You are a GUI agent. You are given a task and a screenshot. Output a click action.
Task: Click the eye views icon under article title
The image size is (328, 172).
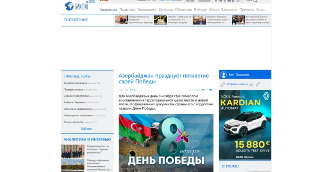tap(203, 90)
